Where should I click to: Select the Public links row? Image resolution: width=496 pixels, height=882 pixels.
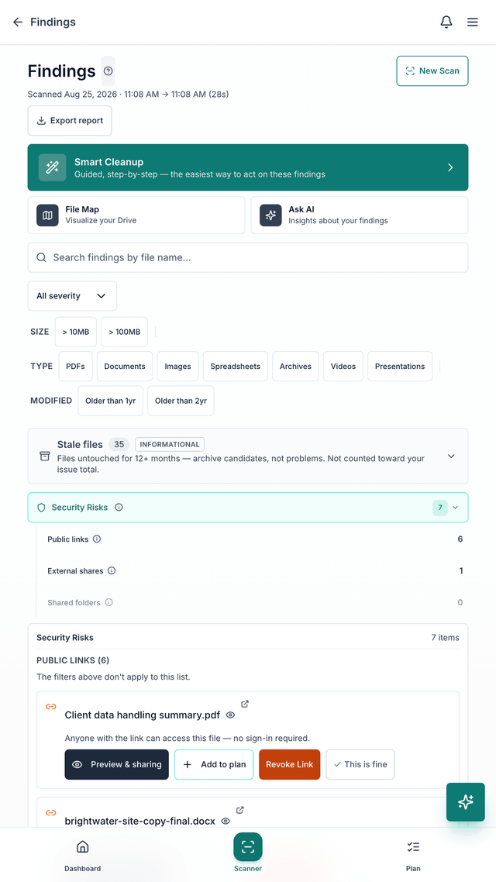[255, 539]
